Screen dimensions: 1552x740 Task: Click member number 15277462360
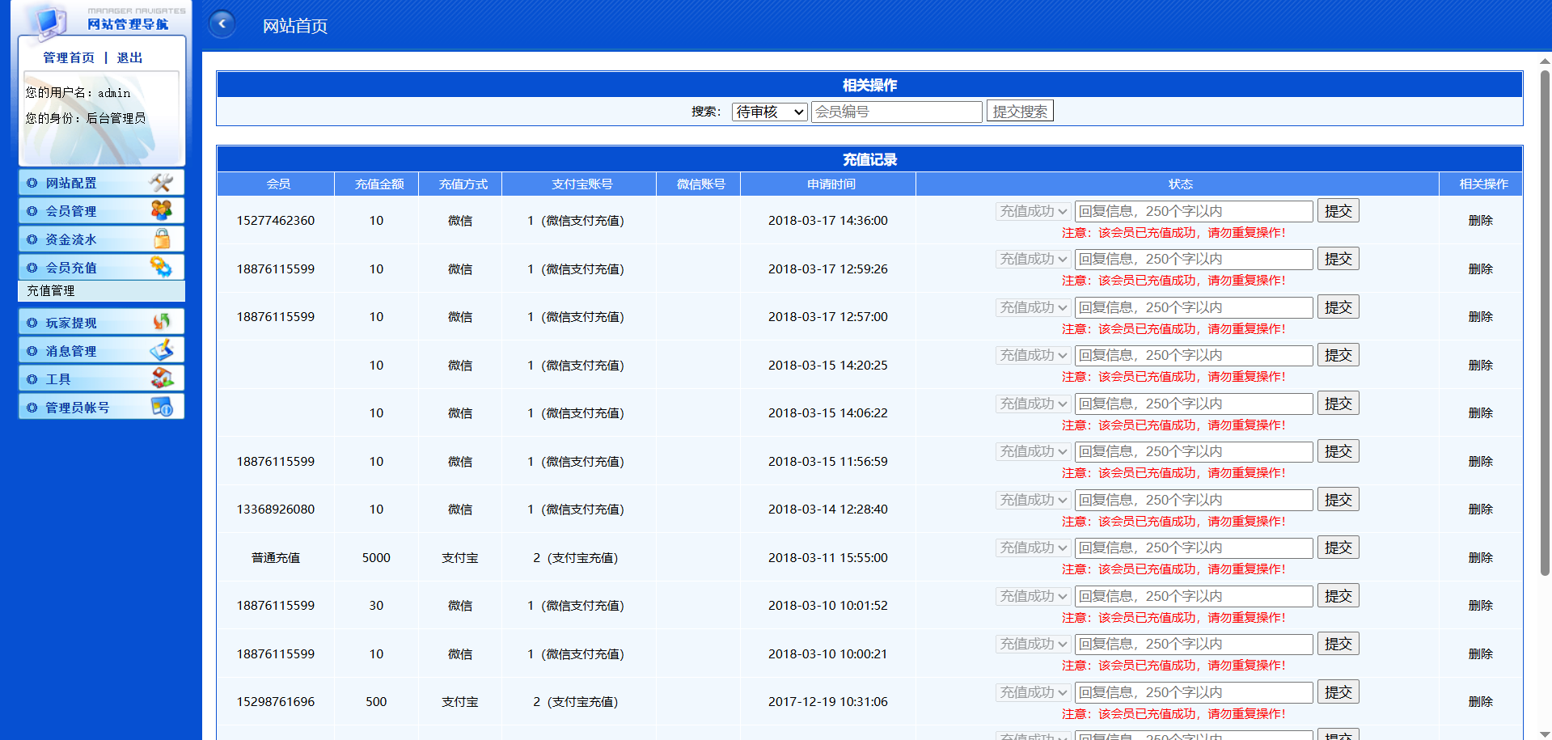275,221
